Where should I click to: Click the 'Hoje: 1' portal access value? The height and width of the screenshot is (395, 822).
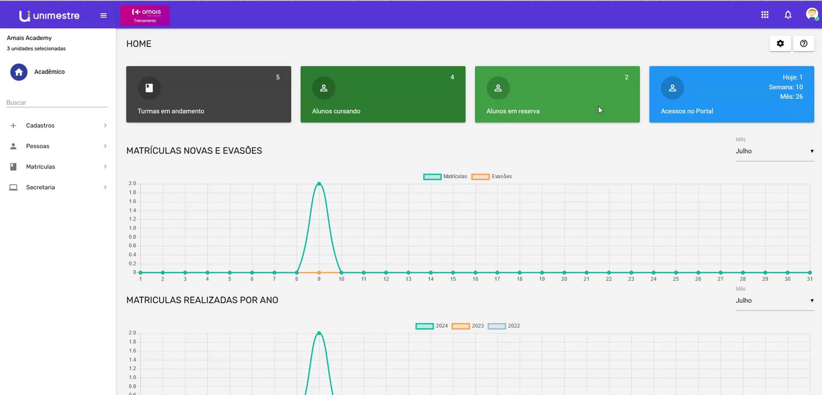(x=793, y=77)
